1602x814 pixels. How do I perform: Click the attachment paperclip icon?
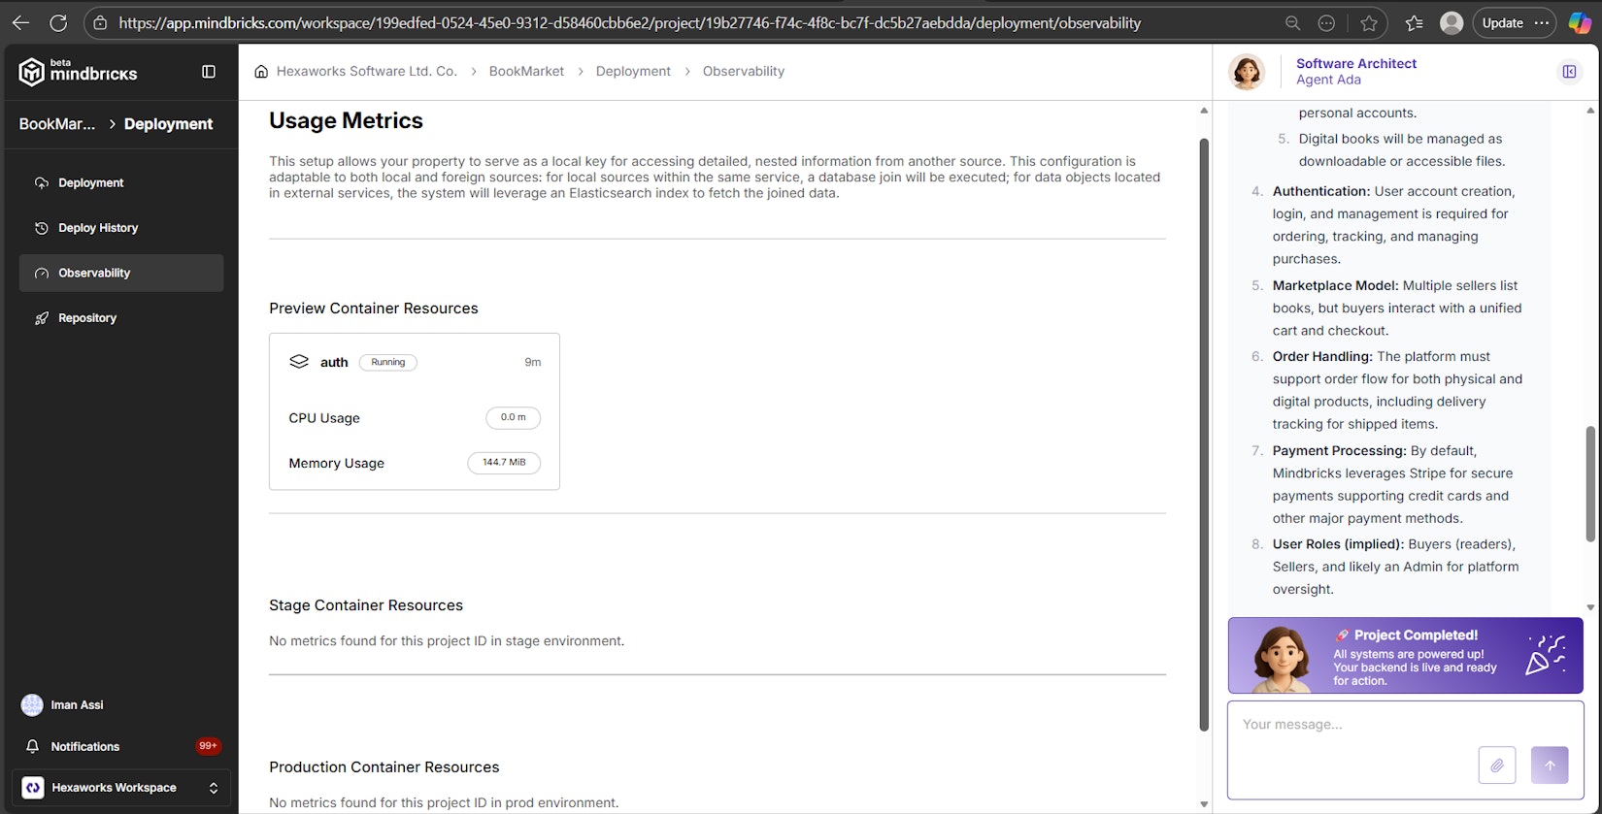[1496, 765]
